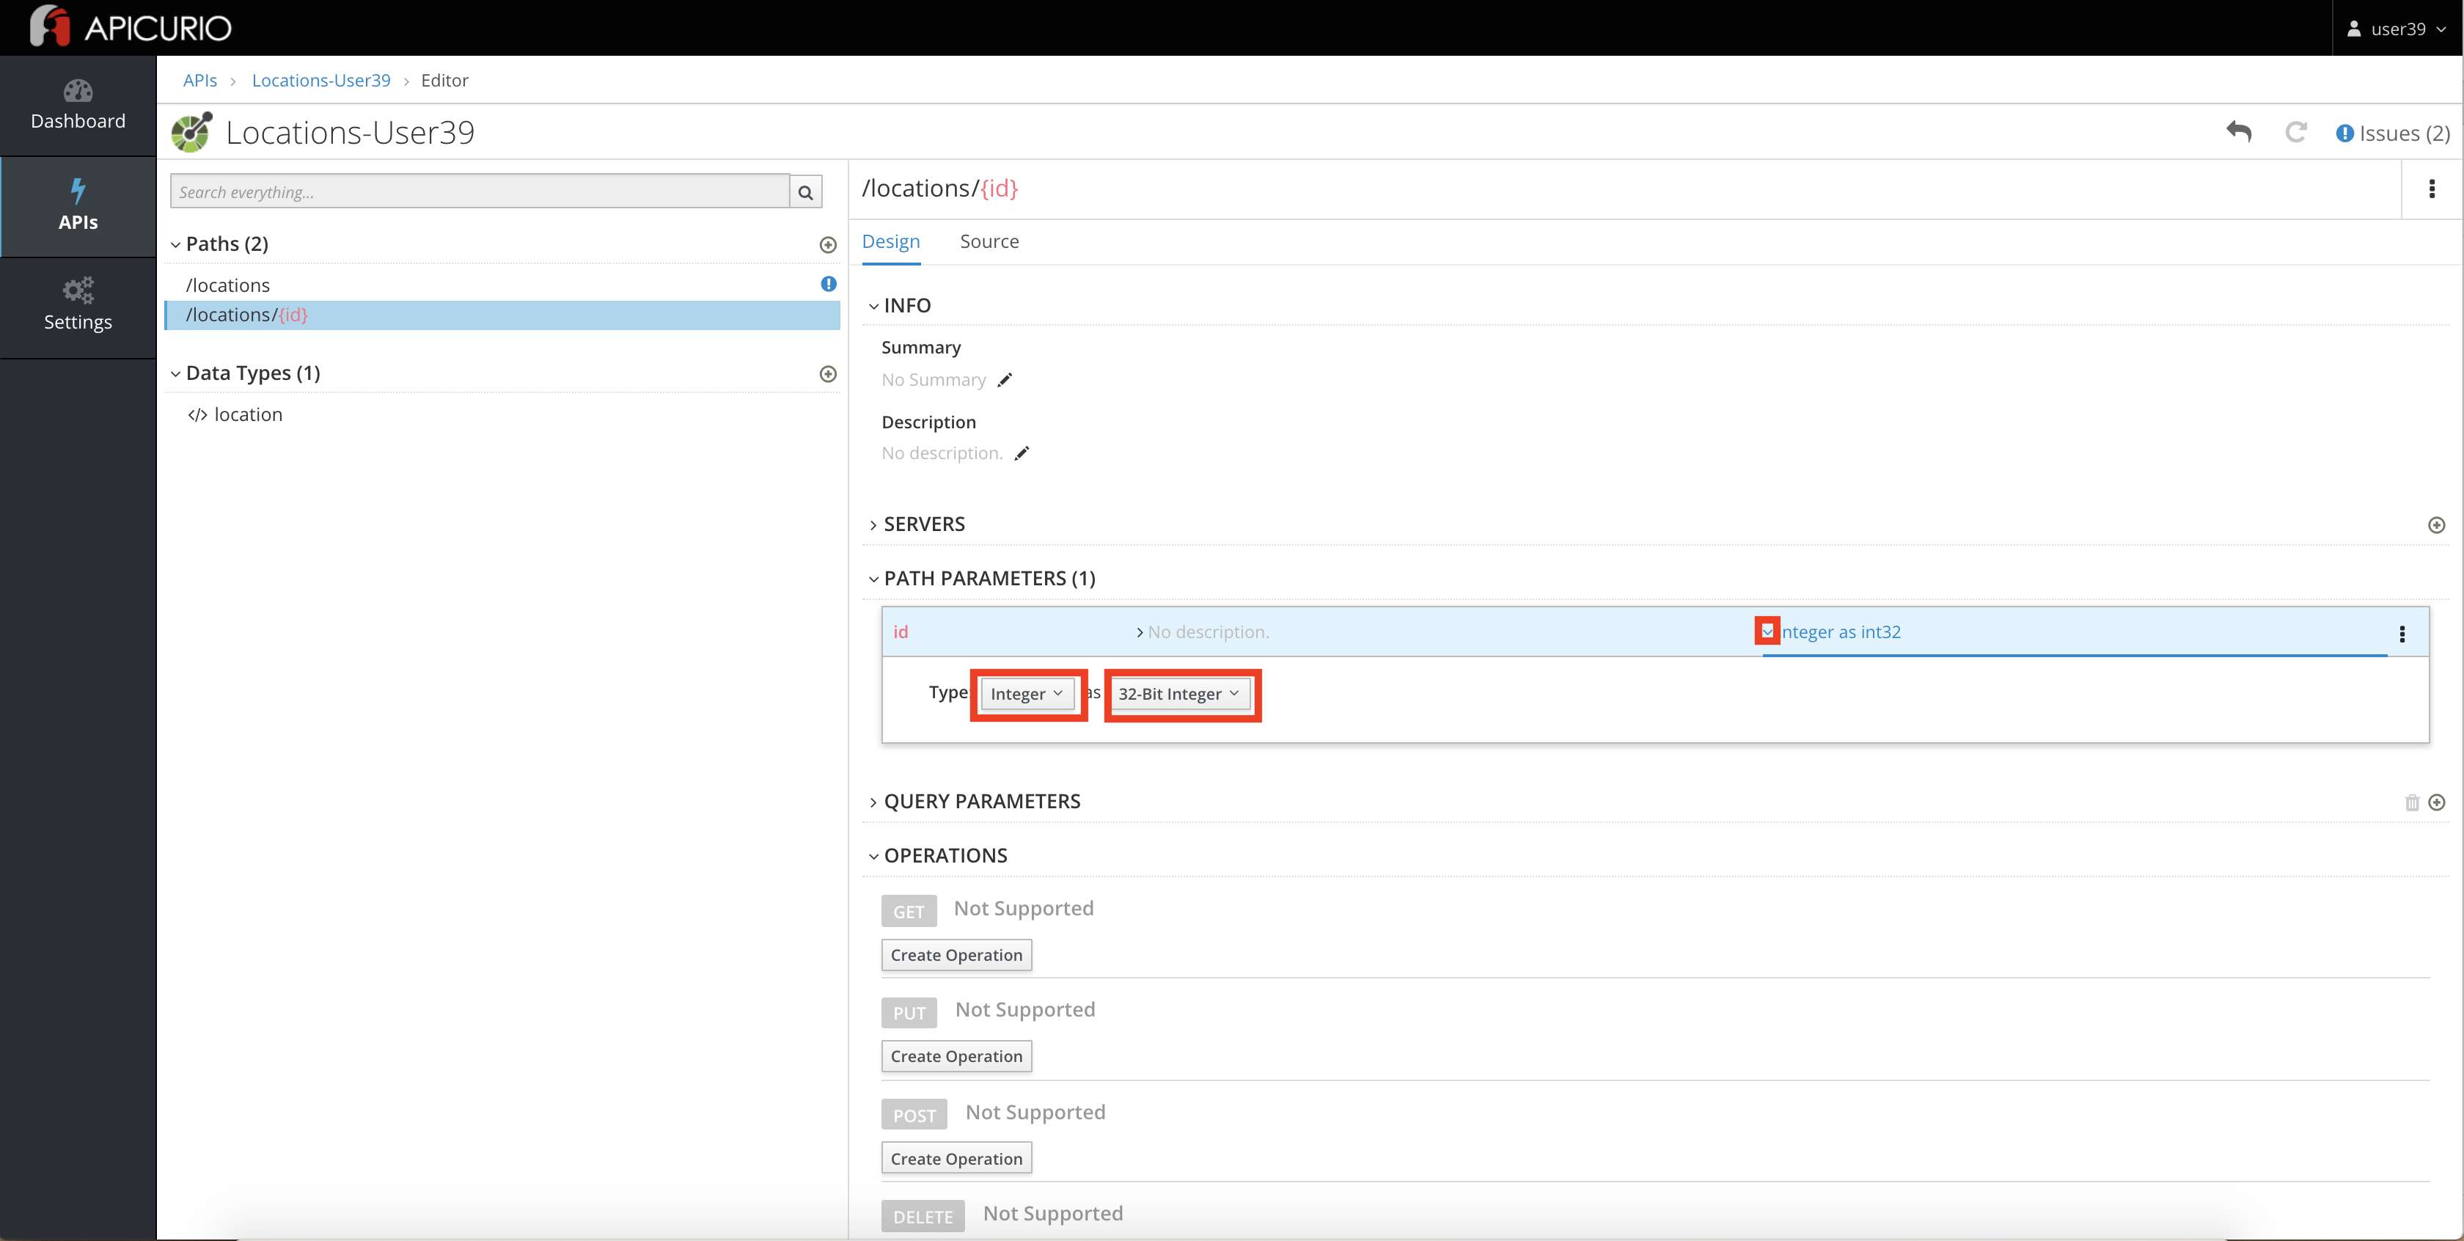
Task: Open the user39 account menu
Action: 2396,28
